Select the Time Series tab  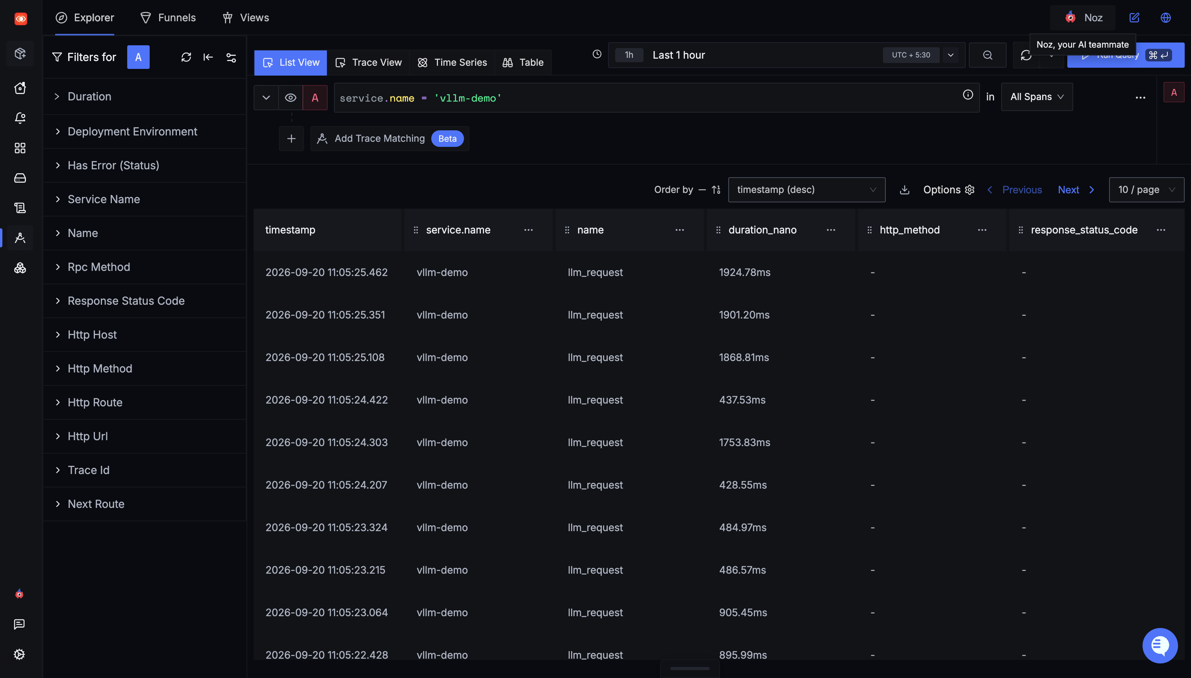pos(452,62)
